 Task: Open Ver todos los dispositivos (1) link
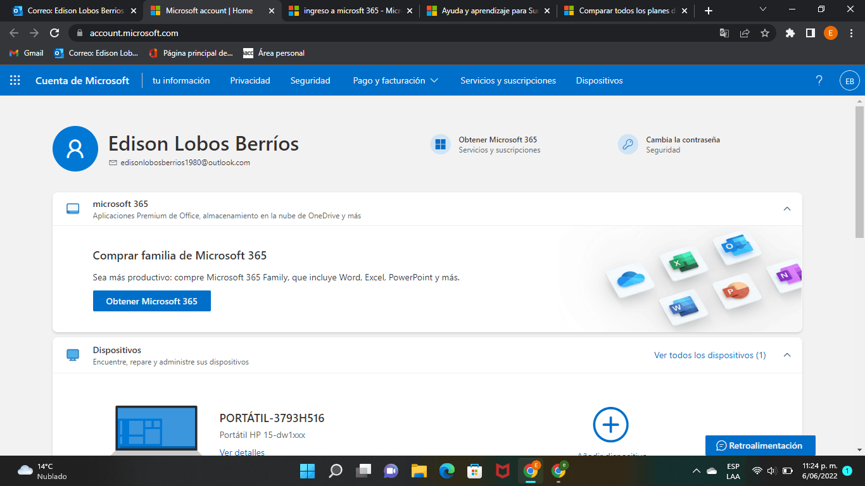click(710, 355)
